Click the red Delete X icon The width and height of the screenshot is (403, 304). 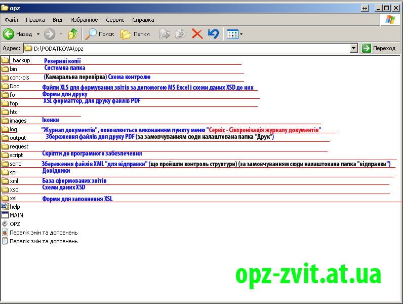click(x=197, y=34)
